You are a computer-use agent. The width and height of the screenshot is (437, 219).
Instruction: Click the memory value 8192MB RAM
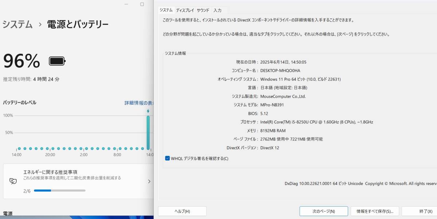tap(273, 131)
